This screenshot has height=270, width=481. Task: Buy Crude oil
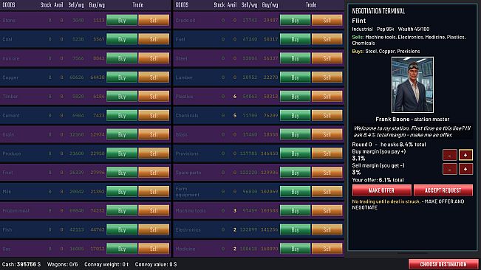pos(295,20)
